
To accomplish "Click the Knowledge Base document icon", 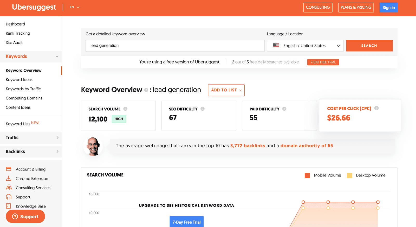I will click(9, 206).
